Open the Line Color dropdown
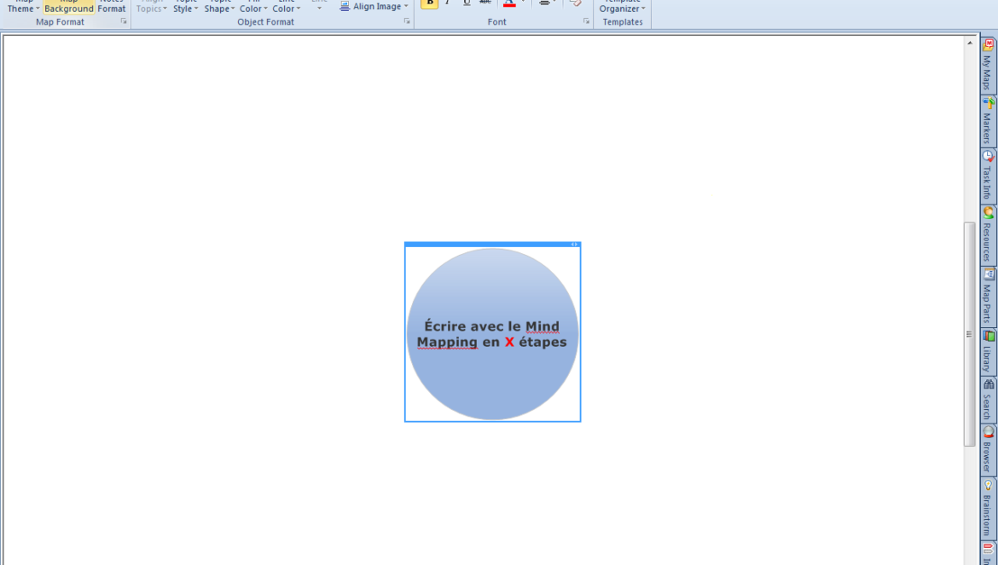The width and height of the screenshot is (998, 565). pos(287,8)
